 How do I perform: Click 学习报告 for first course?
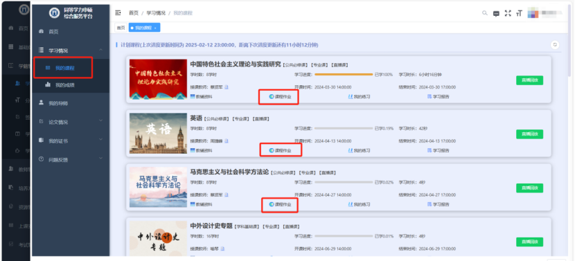click(439, 97)
